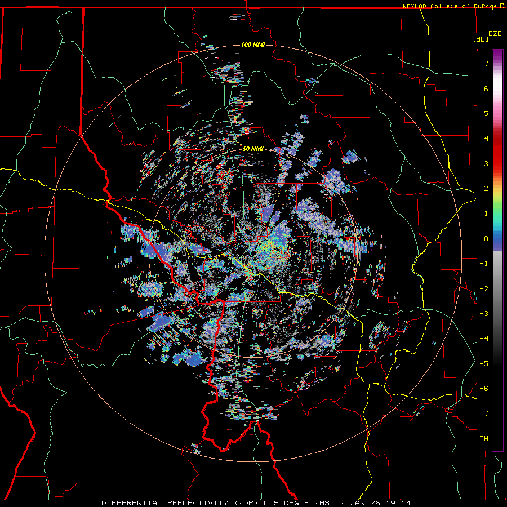The height and width of the screenshot is (507, 507).
Task: Click the -4 value on color scale
Action: [484, 339]
